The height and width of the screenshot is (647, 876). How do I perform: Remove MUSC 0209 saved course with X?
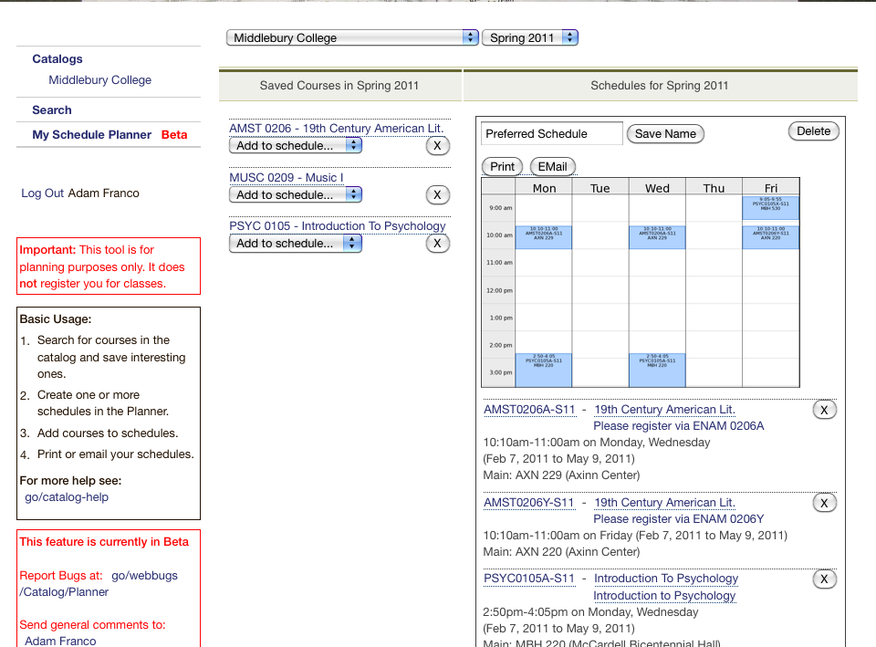coord(437,195)
